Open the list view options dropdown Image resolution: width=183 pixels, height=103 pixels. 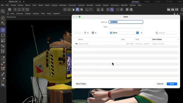coord(86,33)
